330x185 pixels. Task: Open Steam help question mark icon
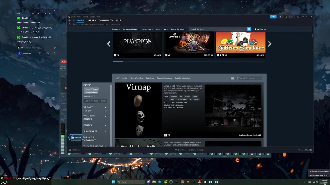coord(286,17)
